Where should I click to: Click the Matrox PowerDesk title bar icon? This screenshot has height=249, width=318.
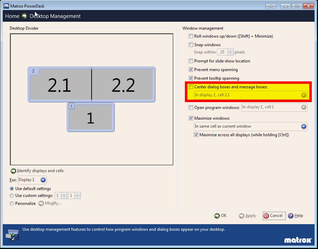[x=6, y=6]
